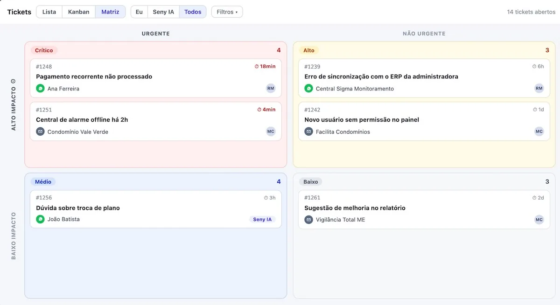Switch to the Kanban view

pos(78,12)
